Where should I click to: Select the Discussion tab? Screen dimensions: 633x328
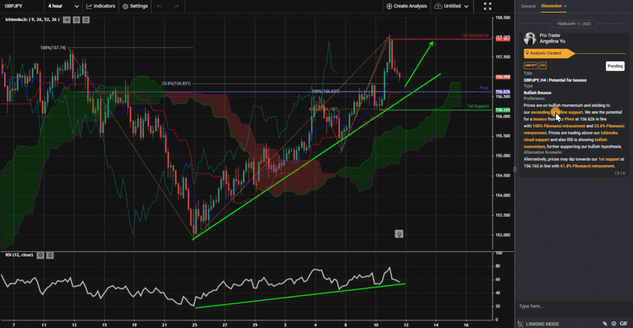click(x=551, y=6)
